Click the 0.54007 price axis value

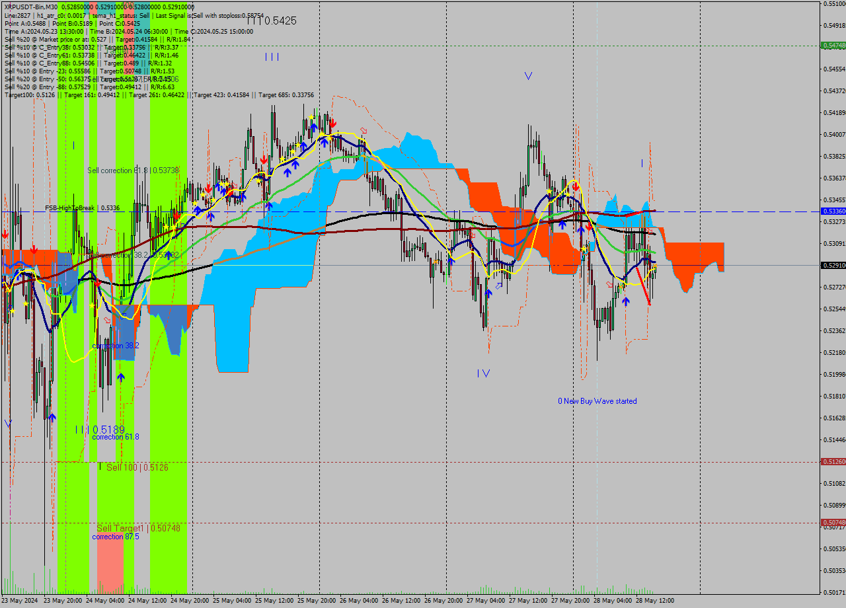pyautogui.click(x=835, y=134)
